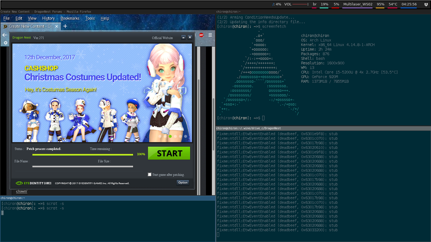Open a new Firefox tab
This screenshot has height=242, width=431.
[x=65, y=26]
